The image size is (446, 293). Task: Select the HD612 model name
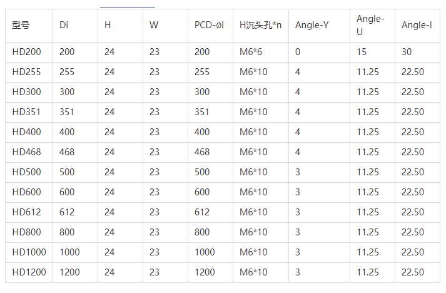[x=26, y=212]
